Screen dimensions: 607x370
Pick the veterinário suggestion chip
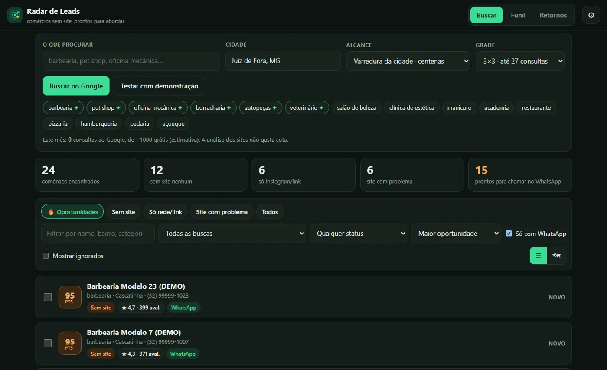pos(307,107)
